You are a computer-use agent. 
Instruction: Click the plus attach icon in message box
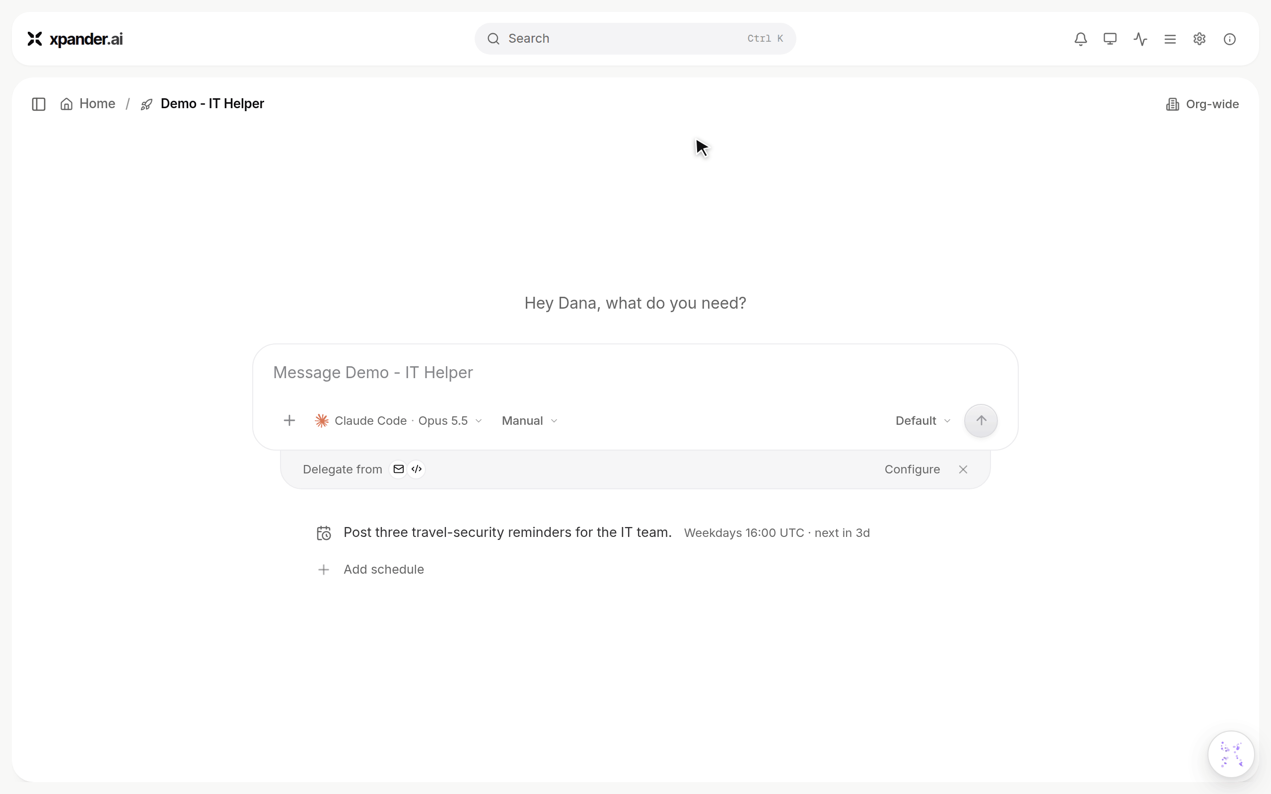pyautogui.click(x=289, y=421)
